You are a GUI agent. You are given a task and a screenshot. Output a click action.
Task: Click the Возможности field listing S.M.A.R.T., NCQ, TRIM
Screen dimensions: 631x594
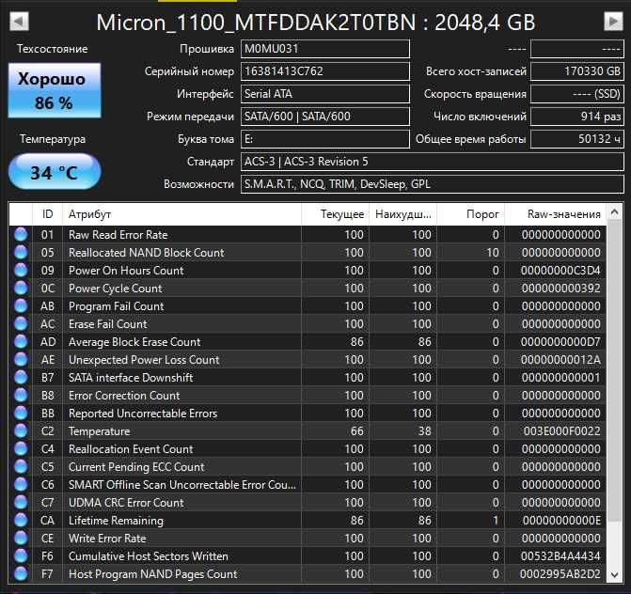click(433, 184)
